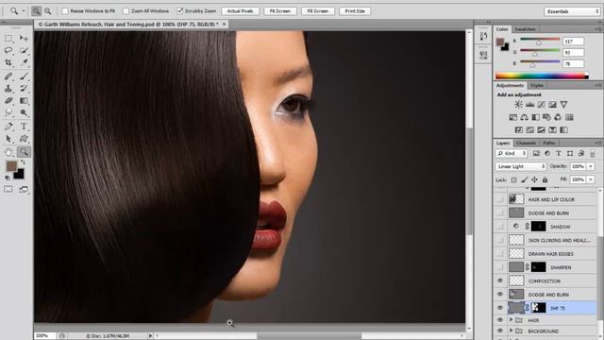Click lock position icon in Layers panel
Viewport: 604px width, 340px height.
(x=534, y=179)
